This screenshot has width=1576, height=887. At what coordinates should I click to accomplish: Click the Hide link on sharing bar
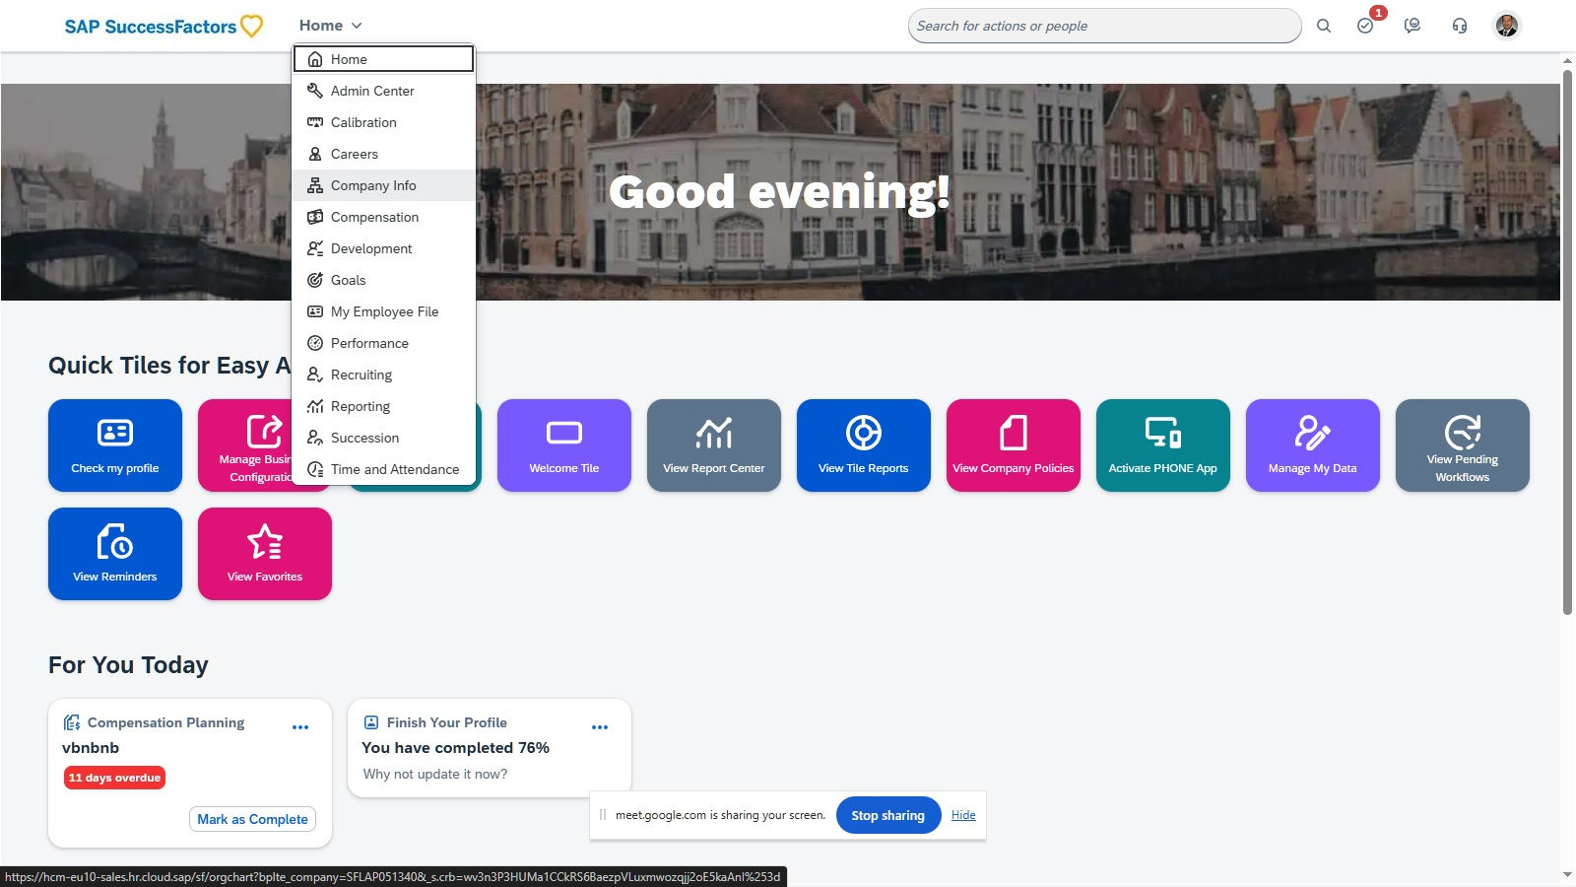tap(963, 815)
